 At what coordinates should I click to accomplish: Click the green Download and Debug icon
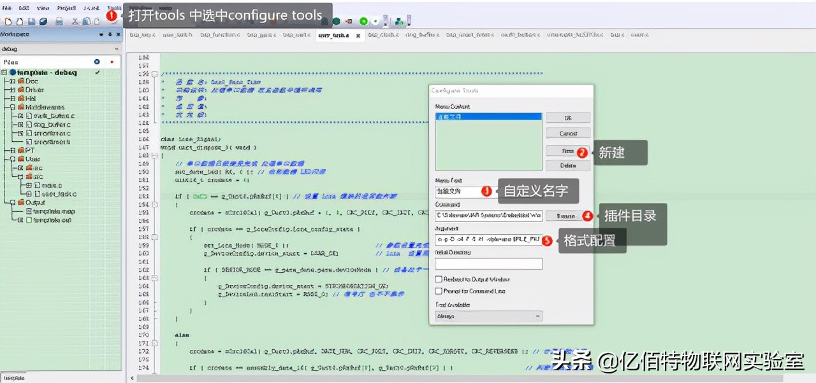tap(364, 22)
